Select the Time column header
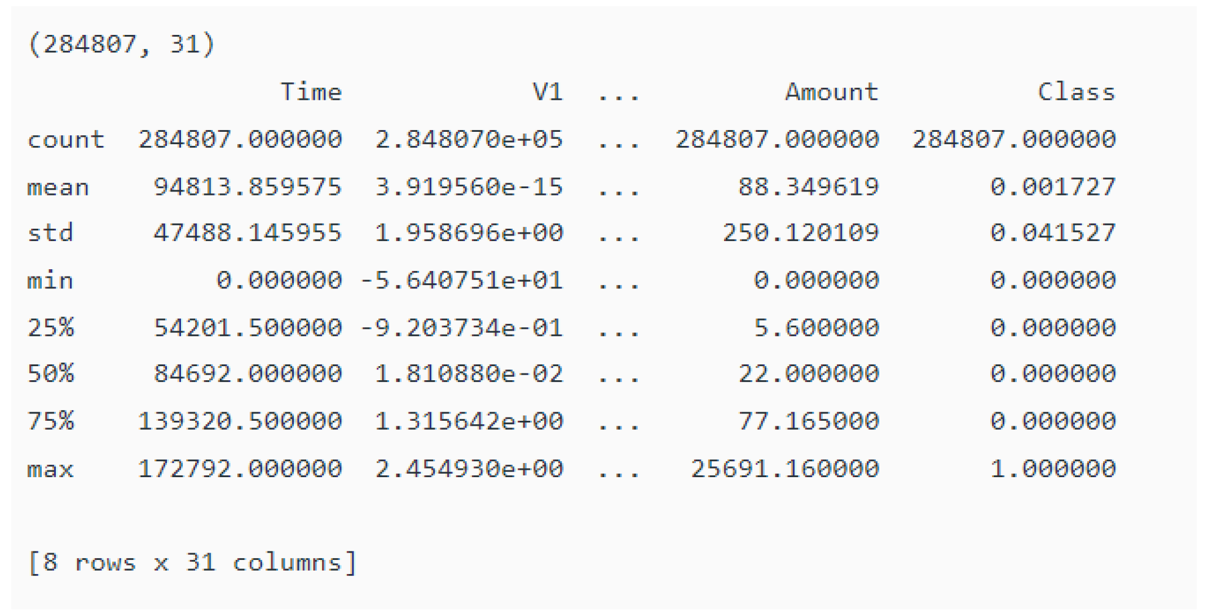The width and height of the screenshot is (1208, 614). tap(311, 92)
